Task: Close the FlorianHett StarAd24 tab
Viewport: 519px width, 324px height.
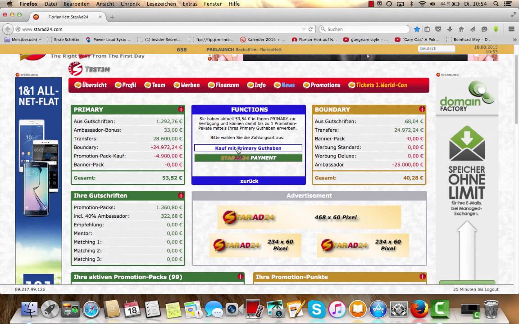Action: point(100,17)
